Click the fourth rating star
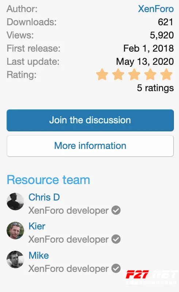The width and height of the screenshot is (179, 292). 150,74
